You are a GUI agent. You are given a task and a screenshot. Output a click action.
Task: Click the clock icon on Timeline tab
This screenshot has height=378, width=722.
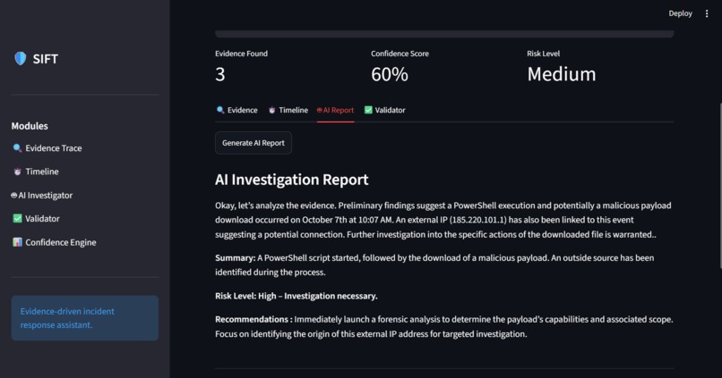[271, 110]
